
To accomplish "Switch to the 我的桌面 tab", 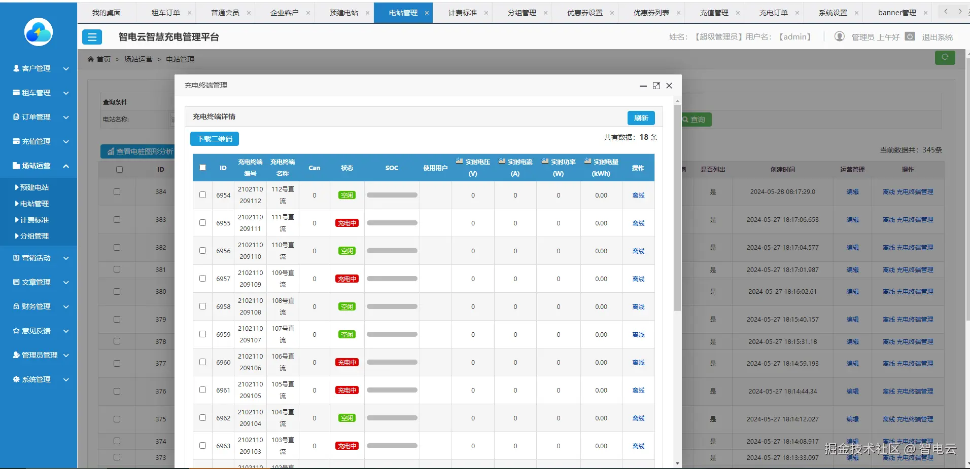I will point(107,13).
